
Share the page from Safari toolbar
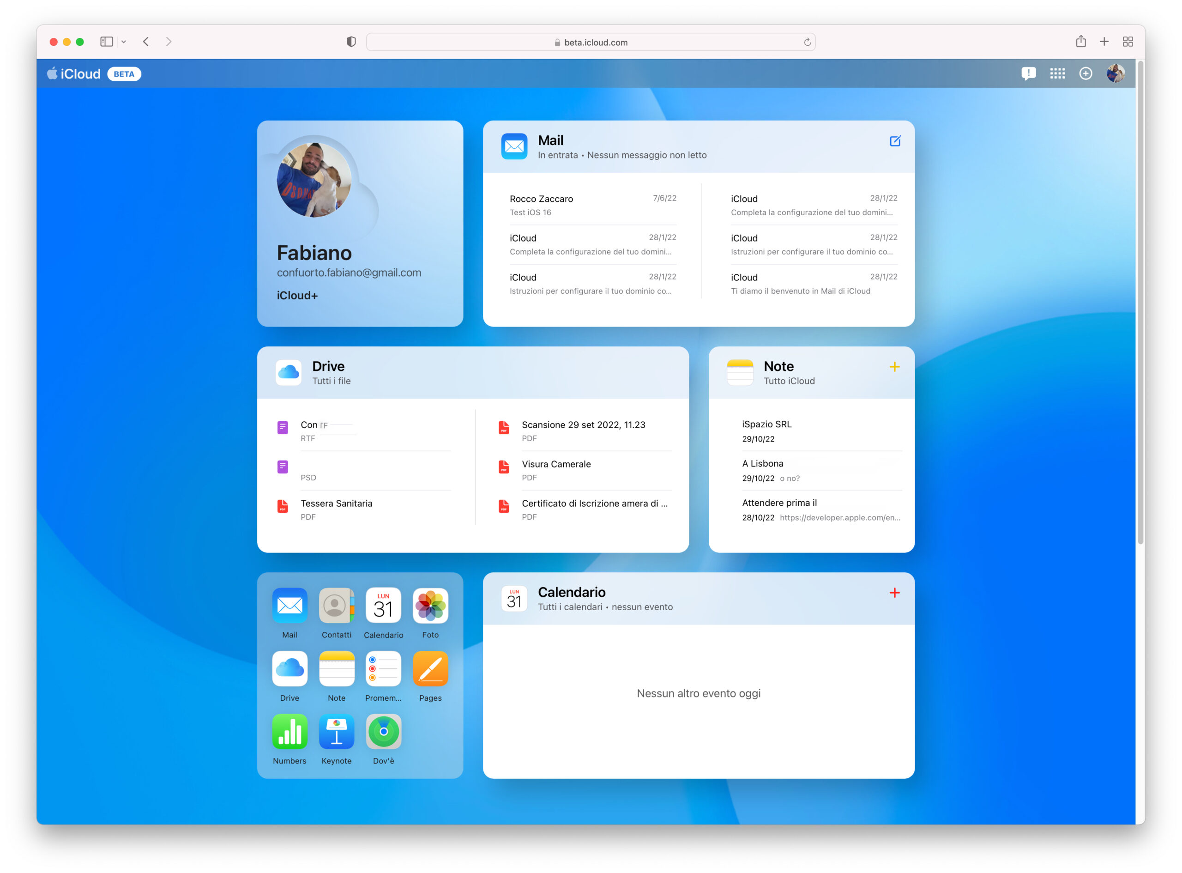tap(1080, 41)
